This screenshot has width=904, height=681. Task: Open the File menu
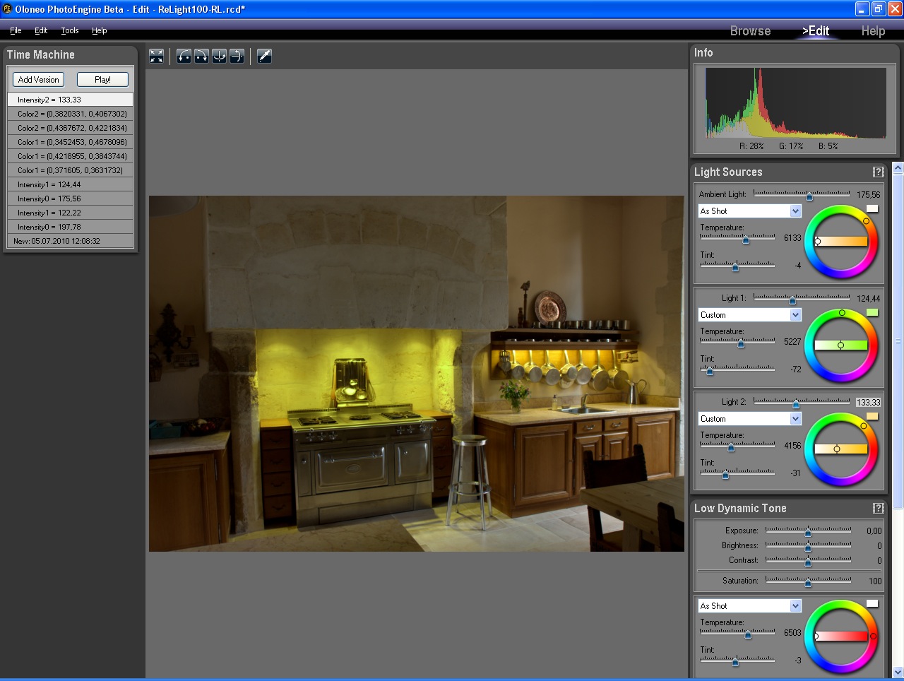[16, 30]
